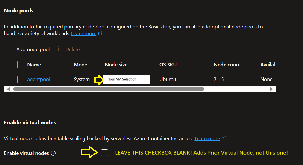This screenshot has width=303, height=165.
Task: Click the Add node pool plus icon
Action: tap(10, 49)
